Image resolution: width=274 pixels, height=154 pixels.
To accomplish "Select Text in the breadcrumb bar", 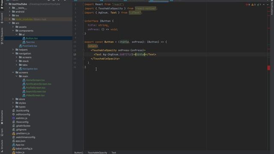I will 114,153.
